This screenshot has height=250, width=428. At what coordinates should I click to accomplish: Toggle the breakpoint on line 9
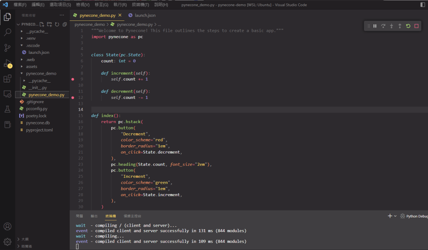pos(73,79)
